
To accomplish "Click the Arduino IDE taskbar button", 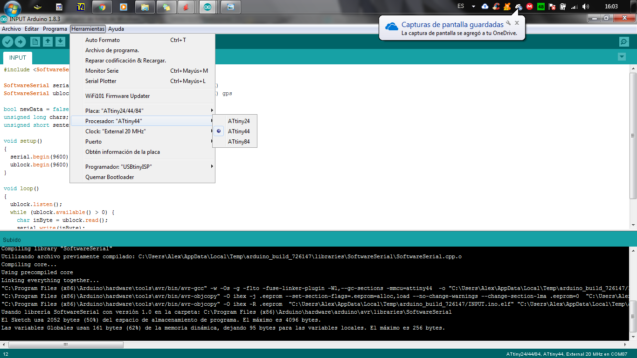I will point(208,7).
